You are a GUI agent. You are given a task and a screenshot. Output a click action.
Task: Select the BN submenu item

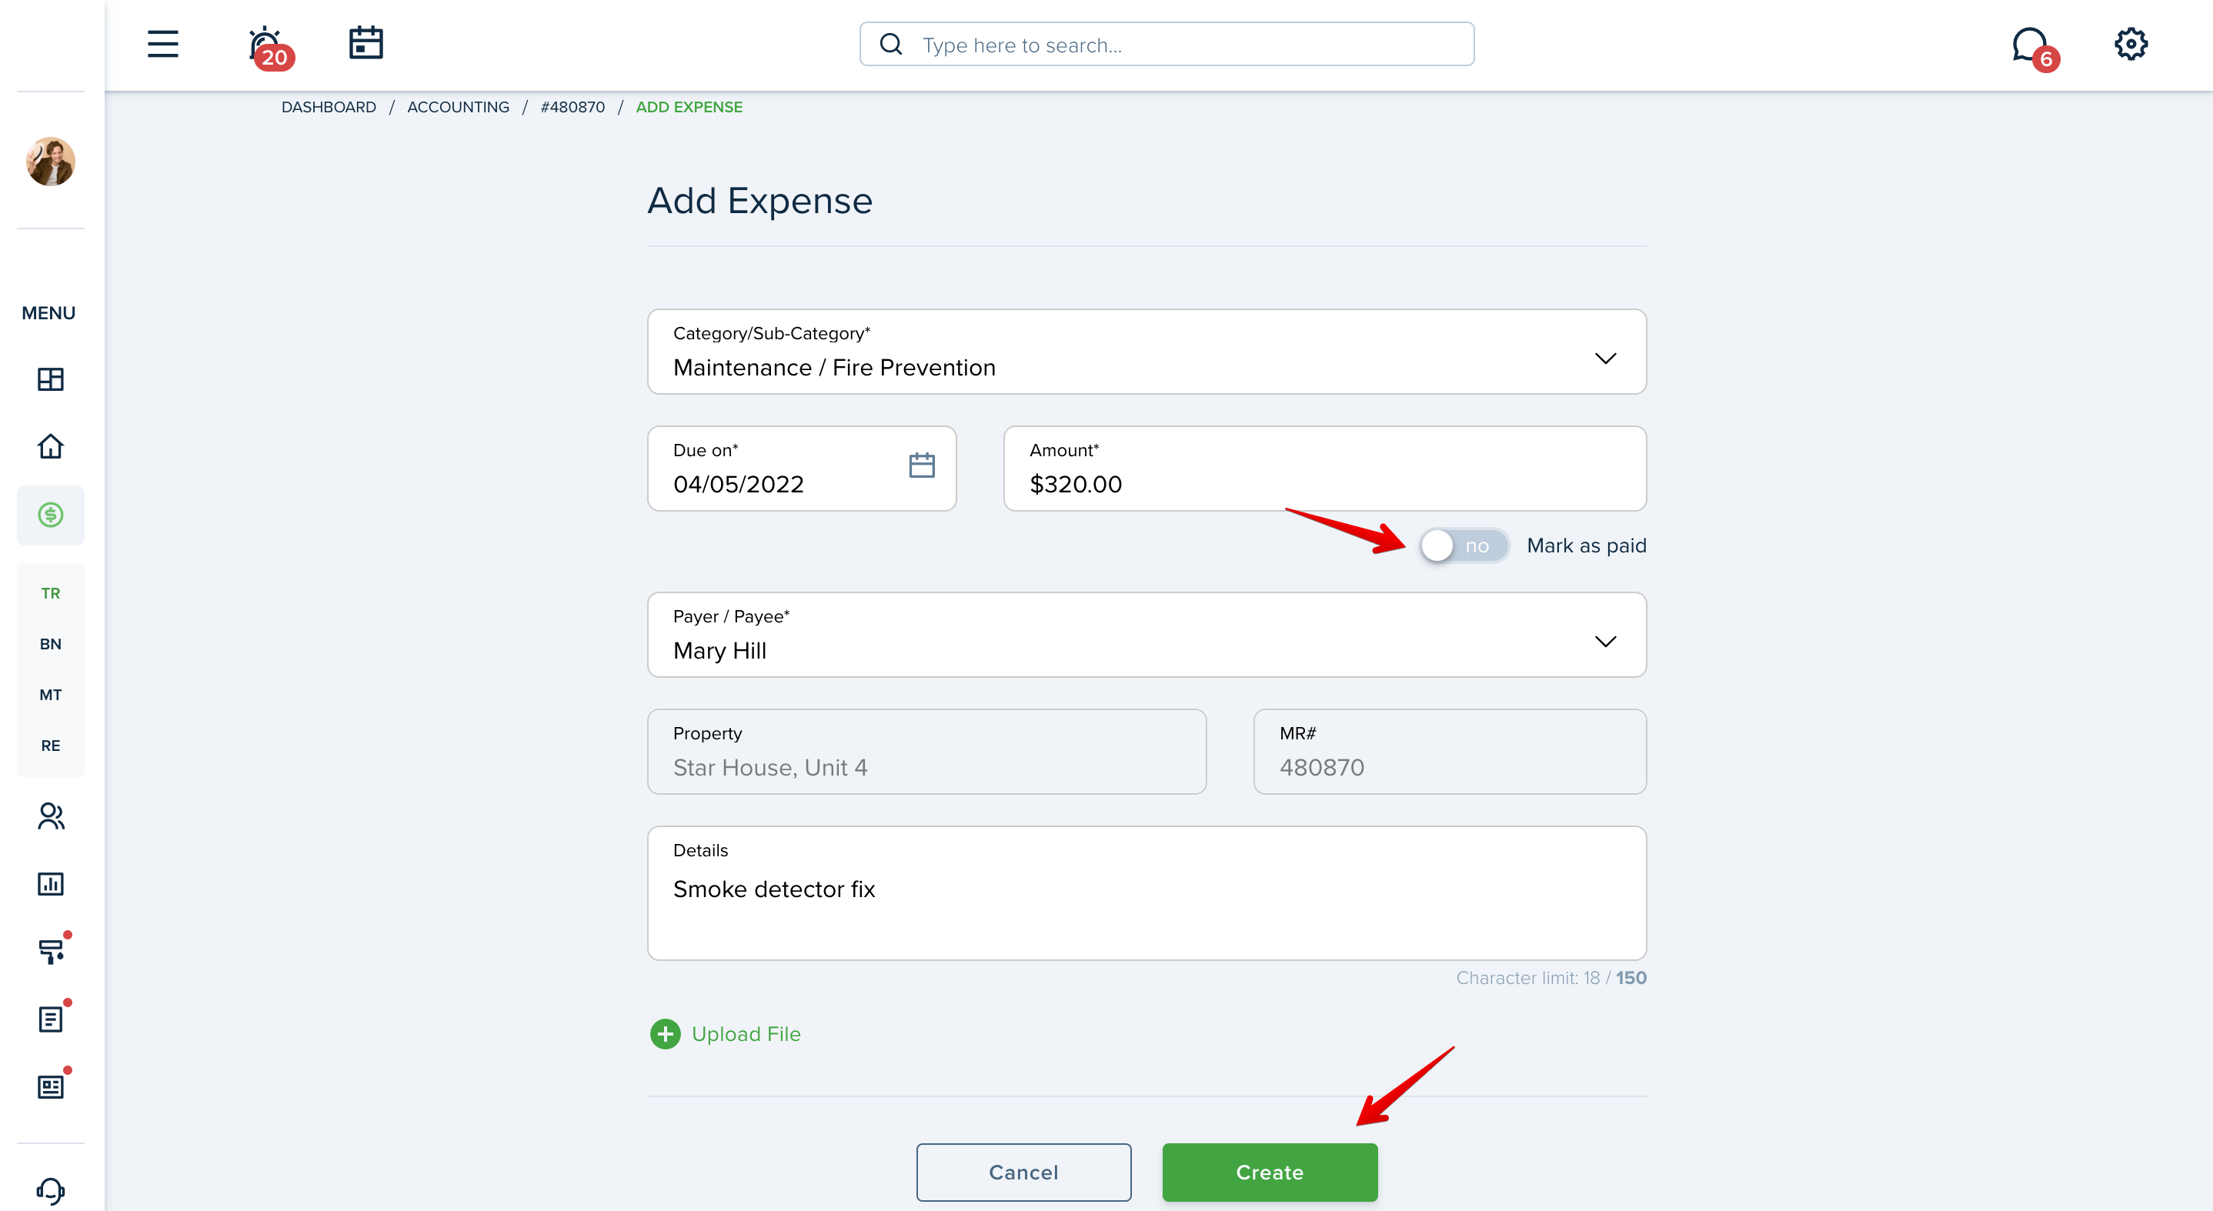[51, 644]
